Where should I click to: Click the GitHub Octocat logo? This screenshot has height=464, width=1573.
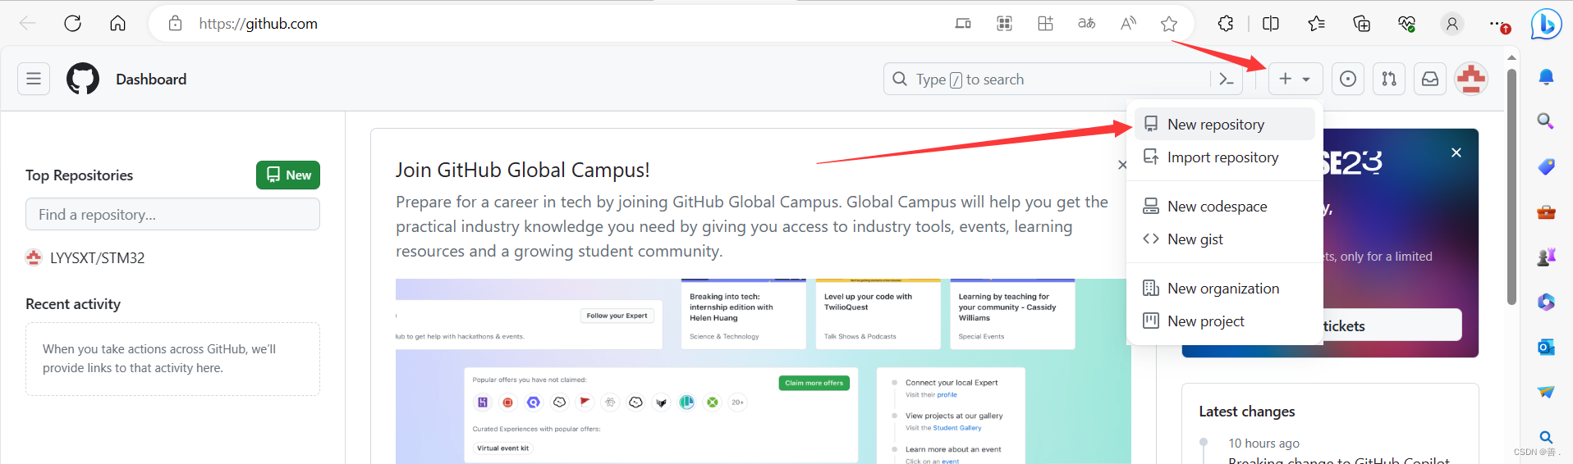pyautogui.click(x=83, y=79)
